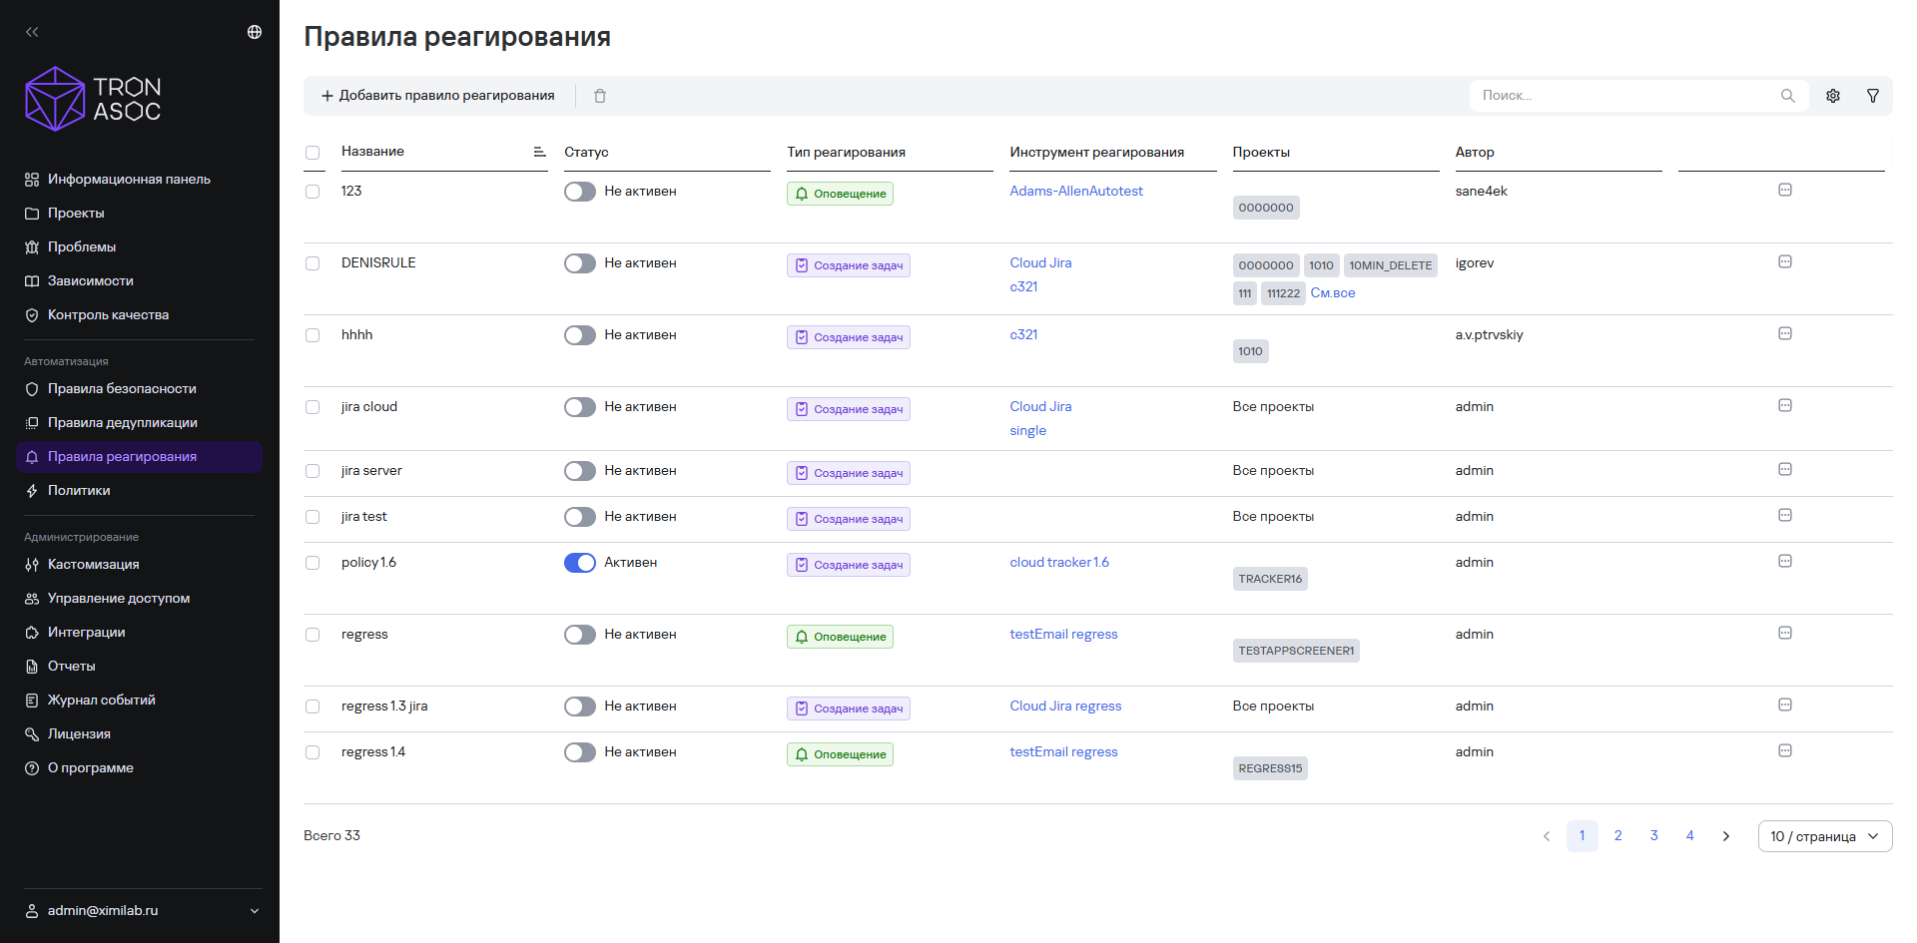Screen dimensions: 1917x943
Task: Expand the admin@ximilab.ru user menu
Action: coord(142,911)
